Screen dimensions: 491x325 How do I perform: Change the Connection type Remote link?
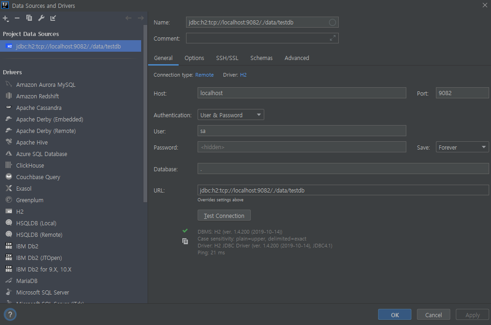[205, 75]
